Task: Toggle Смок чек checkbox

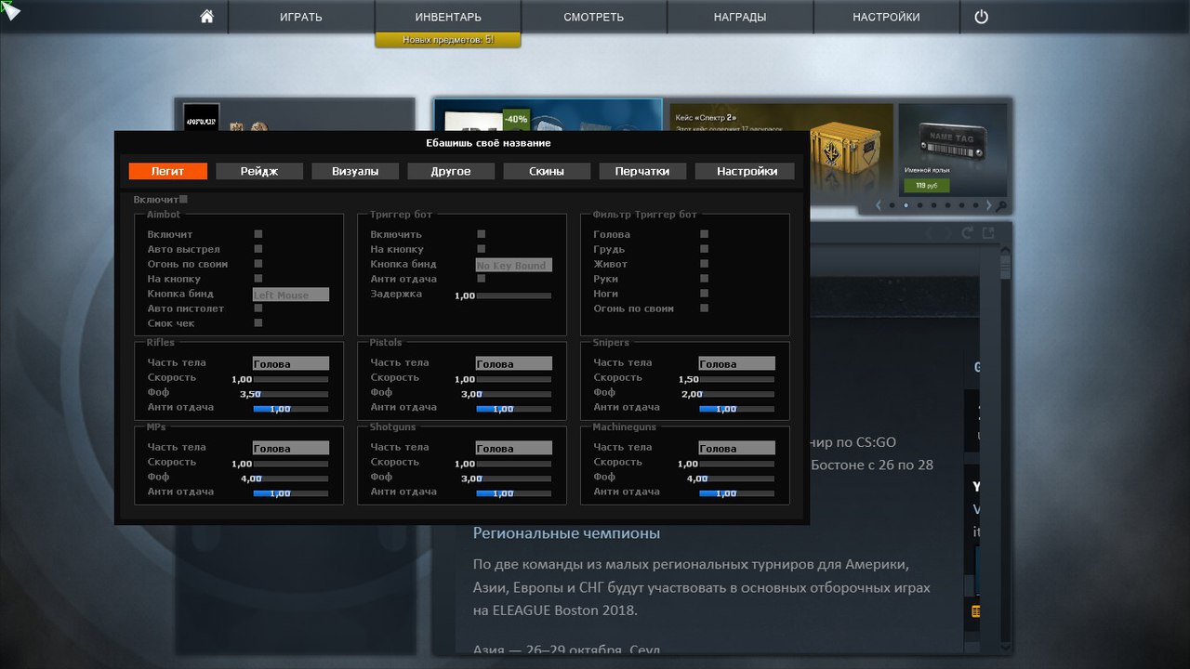Action: click(258, 323)
